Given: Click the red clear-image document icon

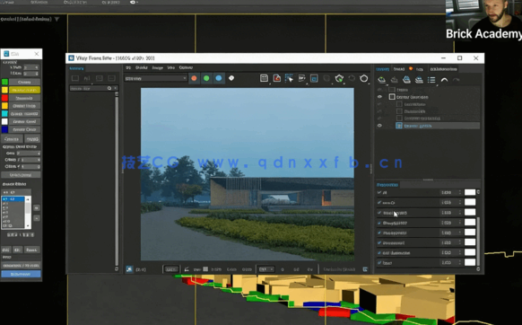Looking at the screenshot, I should point(276,78).
